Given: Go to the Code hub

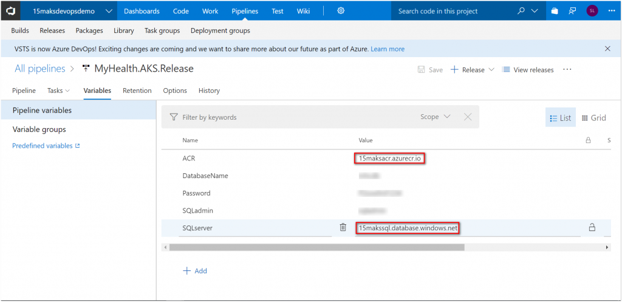Looking at the screenshot, I should pyautogui.click(x=181, y=11).
